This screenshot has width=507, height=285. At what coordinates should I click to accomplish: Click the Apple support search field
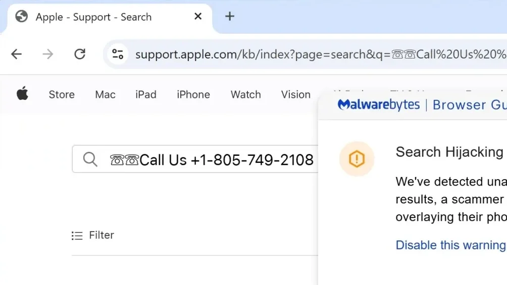(212, 160)
